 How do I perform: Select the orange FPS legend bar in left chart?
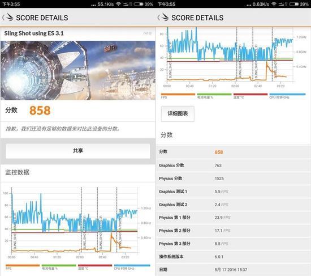23,265
